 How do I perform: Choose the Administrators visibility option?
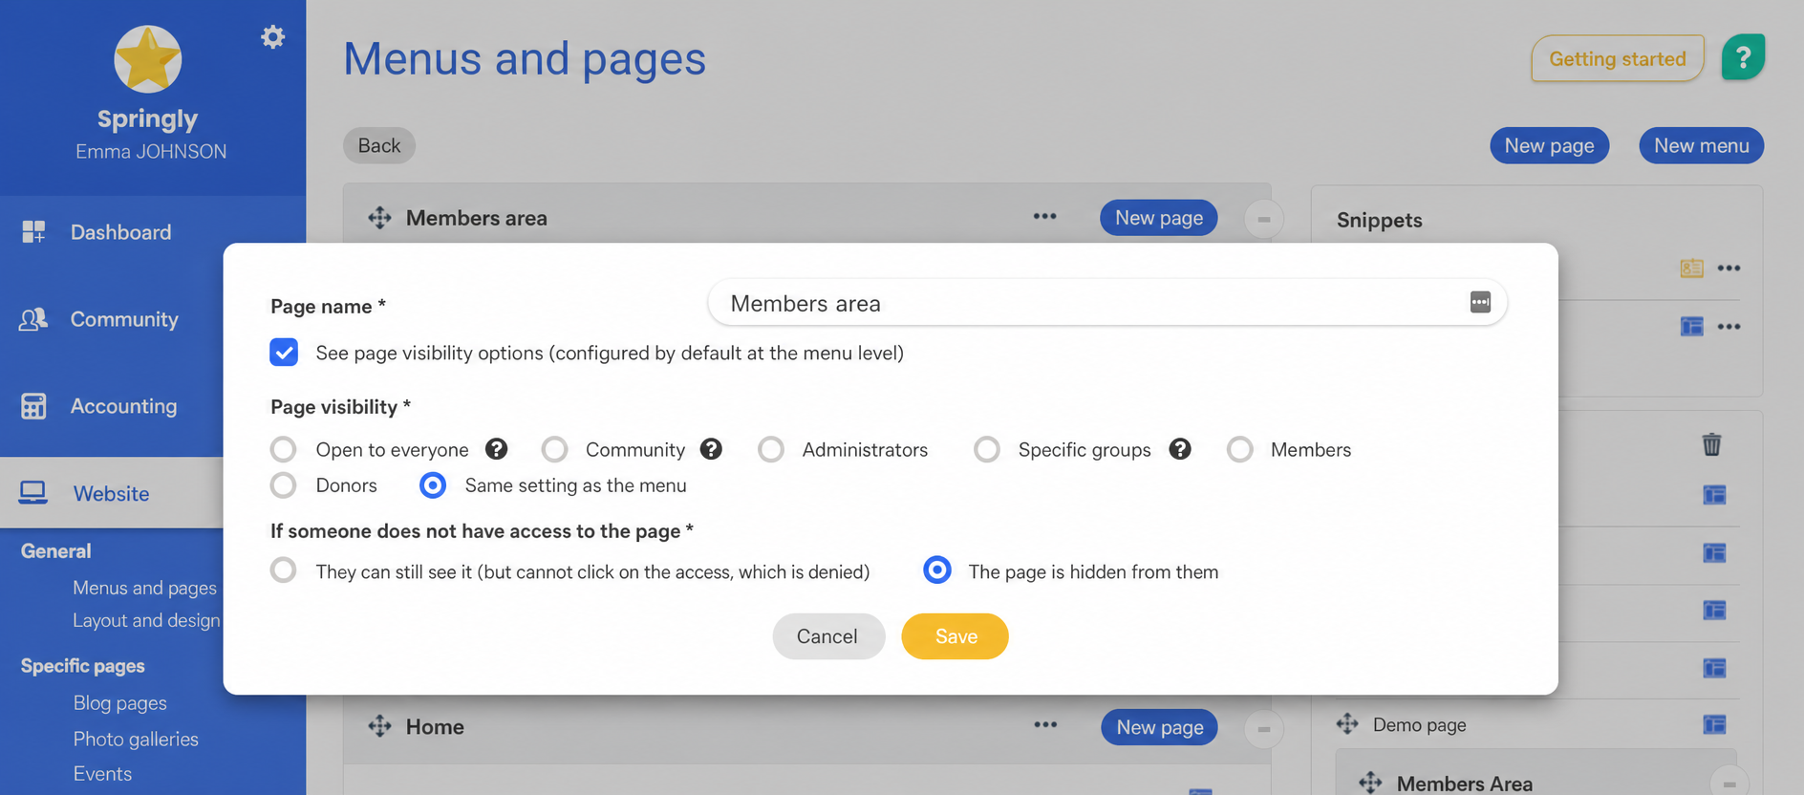pyautogui.click(x=770, y=449)
